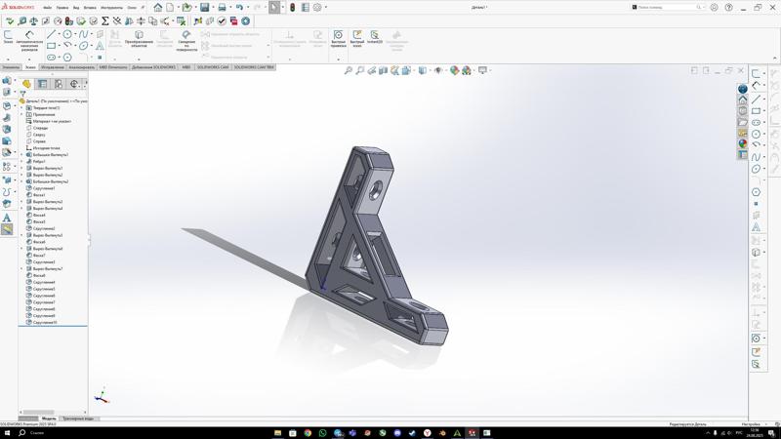Screen dimensions: 781x439
Task: Click Rapid Sketch tool
Action: [357, 38]
